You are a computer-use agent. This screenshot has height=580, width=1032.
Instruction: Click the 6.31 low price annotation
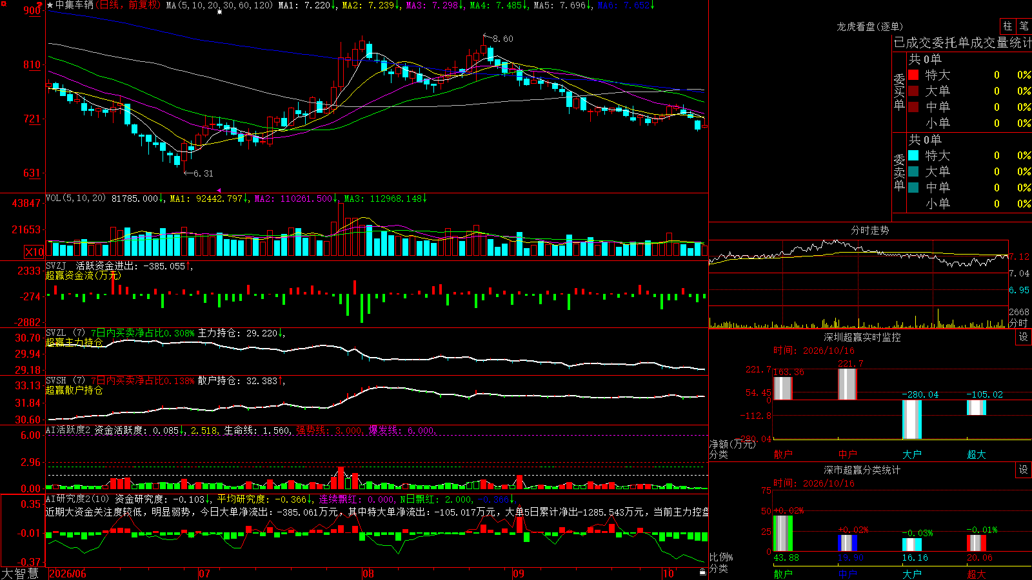coord(203,173)
